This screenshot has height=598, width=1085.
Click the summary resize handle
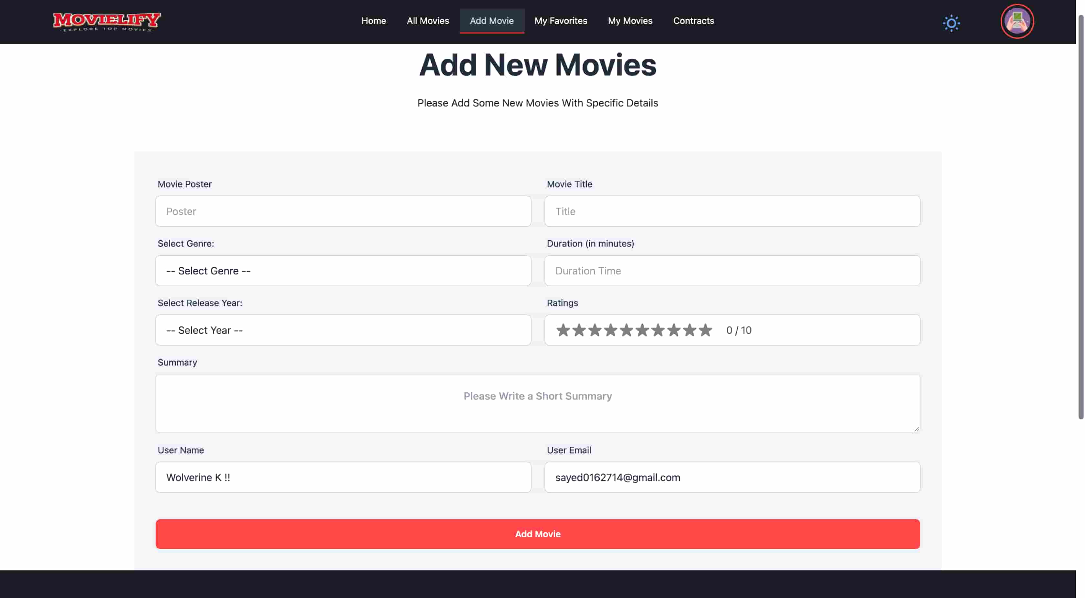(916, 429)
